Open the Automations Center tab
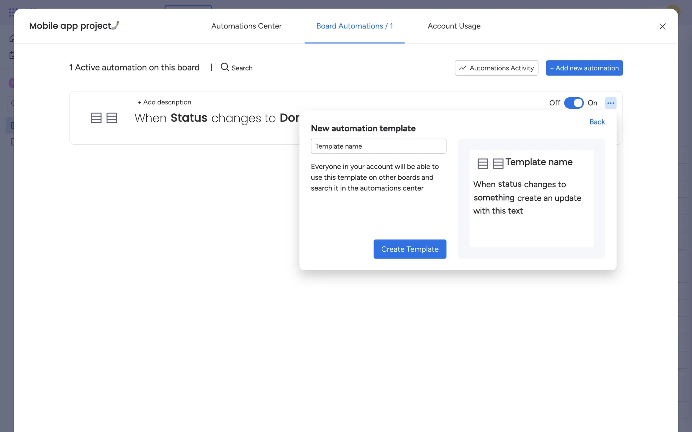The width and height of the screenshot is (692, 432). [x=246, y=26]
